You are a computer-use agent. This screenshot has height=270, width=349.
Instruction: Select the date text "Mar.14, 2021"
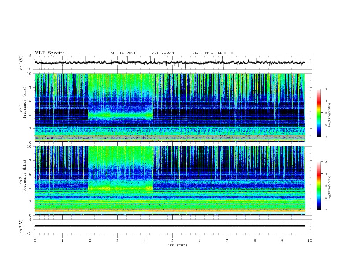coord(123,53)
